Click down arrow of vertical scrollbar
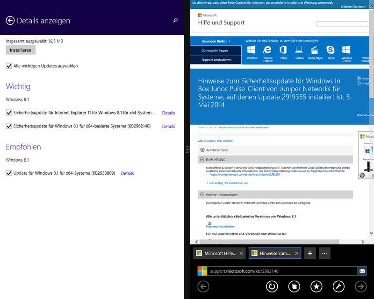Viewport: 374px width, 299px height. point(371,233)
